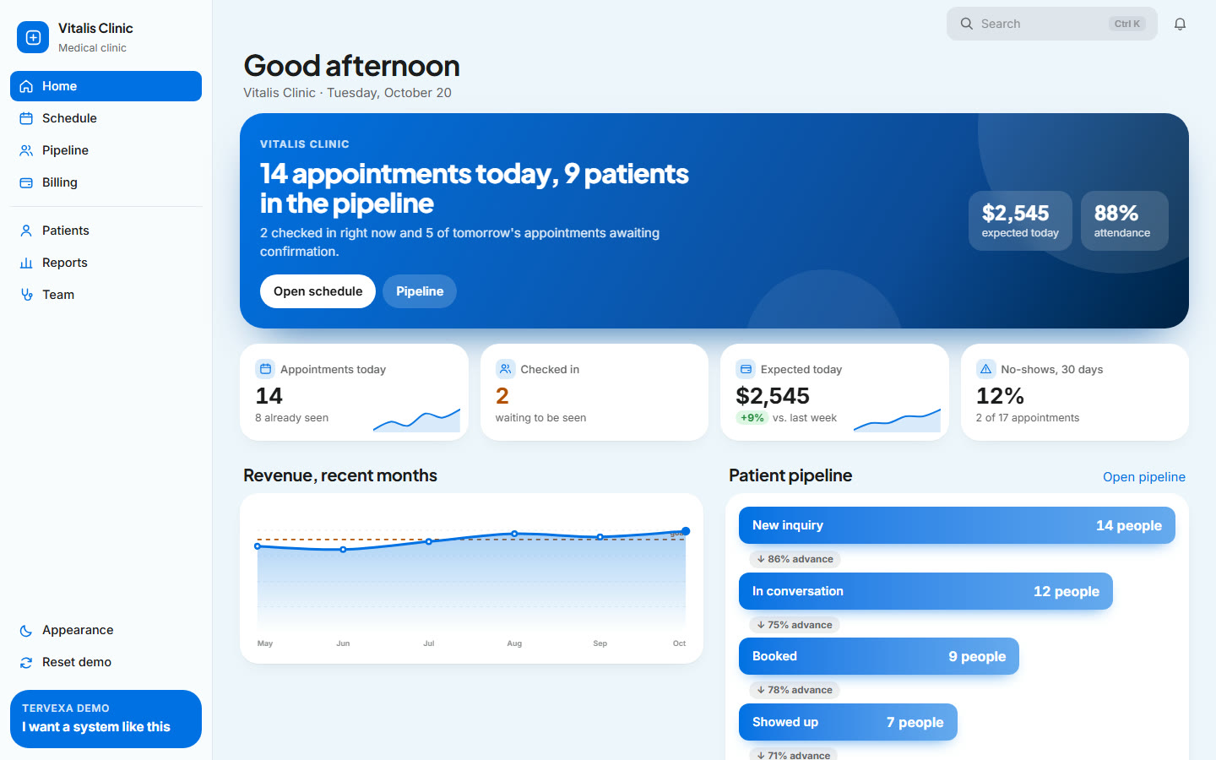Click the Appointments today calendar icon
The height and width of the screenshot is (760, 1216).
coord(265,369)
